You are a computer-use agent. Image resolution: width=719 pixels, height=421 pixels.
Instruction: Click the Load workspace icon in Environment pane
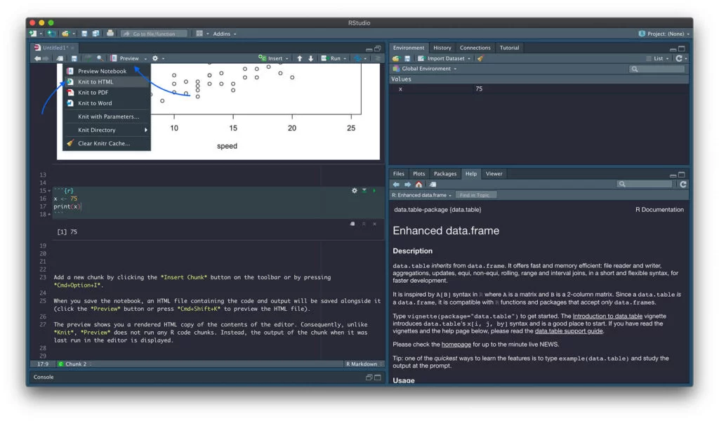[x=396, y=58]
